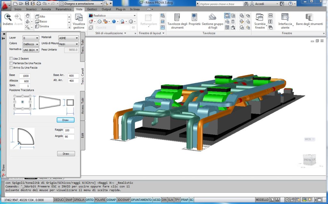Check Partenza Da Una Faccia option
Image resolution: width=328 pixels, height=204 pixels.
tap(11, 63)
